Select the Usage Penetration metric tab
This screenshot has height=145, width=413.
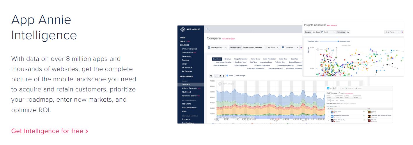click(x=241, y=59)
